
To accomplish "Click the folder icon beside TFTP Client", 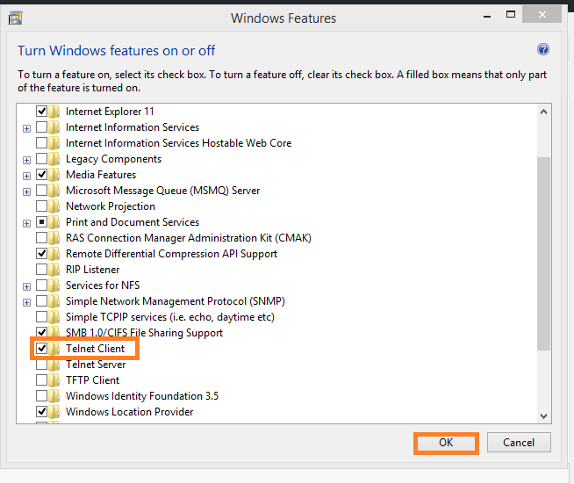I will [x=54, y=380].
